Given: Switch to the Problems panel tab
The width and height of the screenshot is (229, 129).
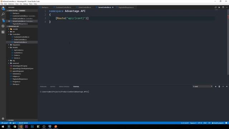Looking at the screenshot, I should [x=43, y=87].
